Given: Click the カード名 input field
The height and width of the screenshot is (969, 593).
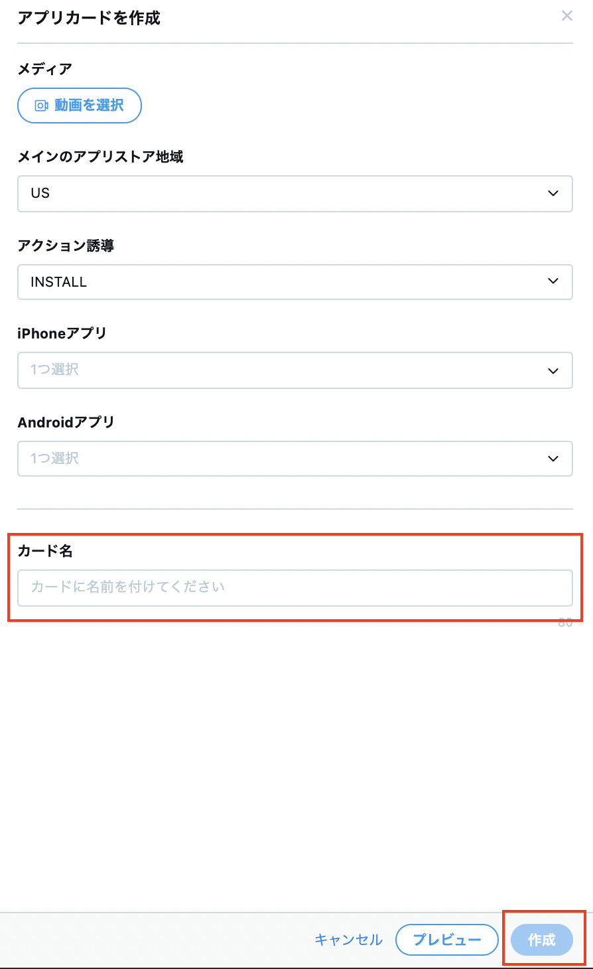Looking at the screenshot, I should [295, 588].
